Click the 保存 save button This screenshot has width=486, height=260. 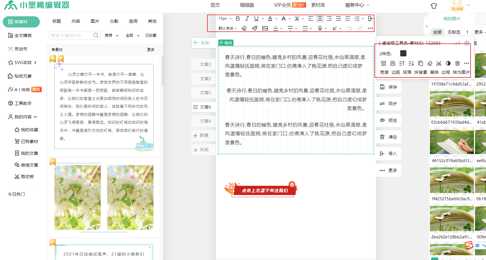point(389,87)
